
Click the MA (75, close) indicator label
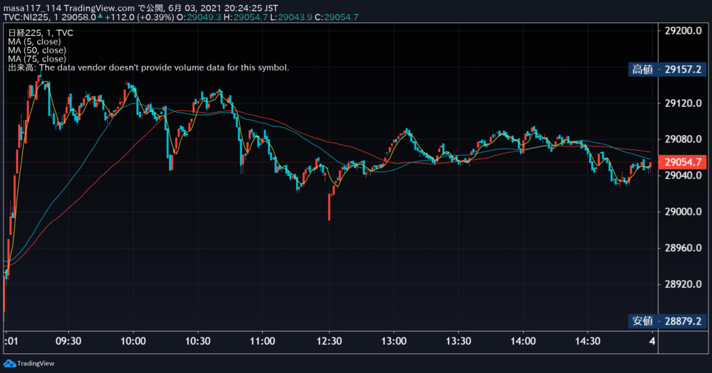click(x=37, y=58)
